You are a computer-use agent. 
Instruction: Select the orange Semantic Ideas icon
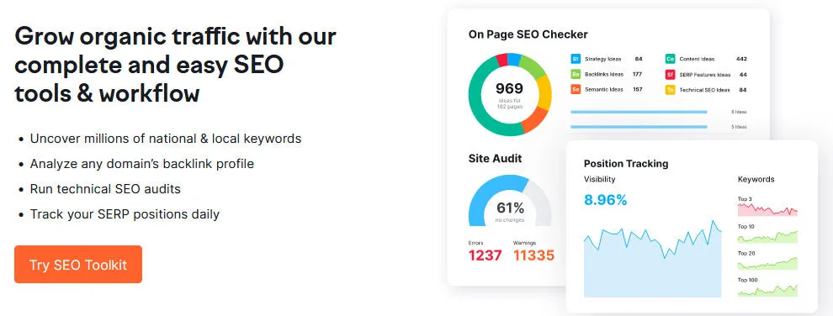pos(576,90)
